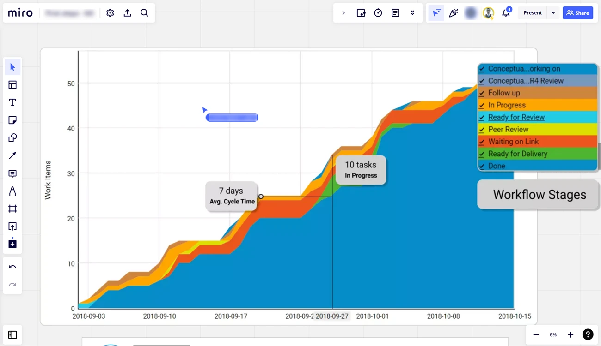Open the Templates tool
The image size is (601, 346).
tap(12, 85)
